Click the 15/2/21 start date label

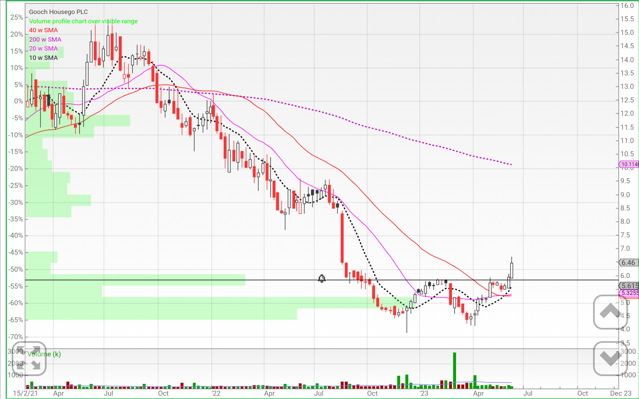point(25,393)
